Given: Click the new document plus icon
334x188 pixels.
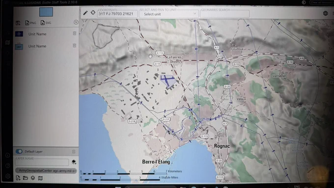Looking at the screenshot, I should (x=18, y=178).
